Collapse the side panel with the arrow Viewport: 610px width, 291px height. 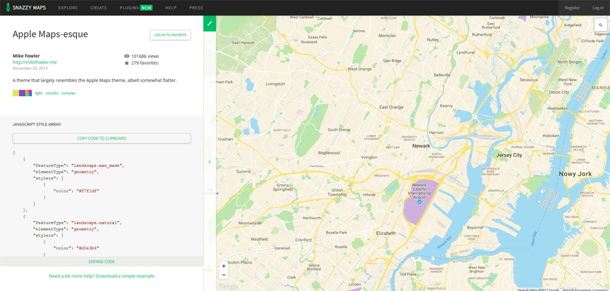[x=210, y=162]
